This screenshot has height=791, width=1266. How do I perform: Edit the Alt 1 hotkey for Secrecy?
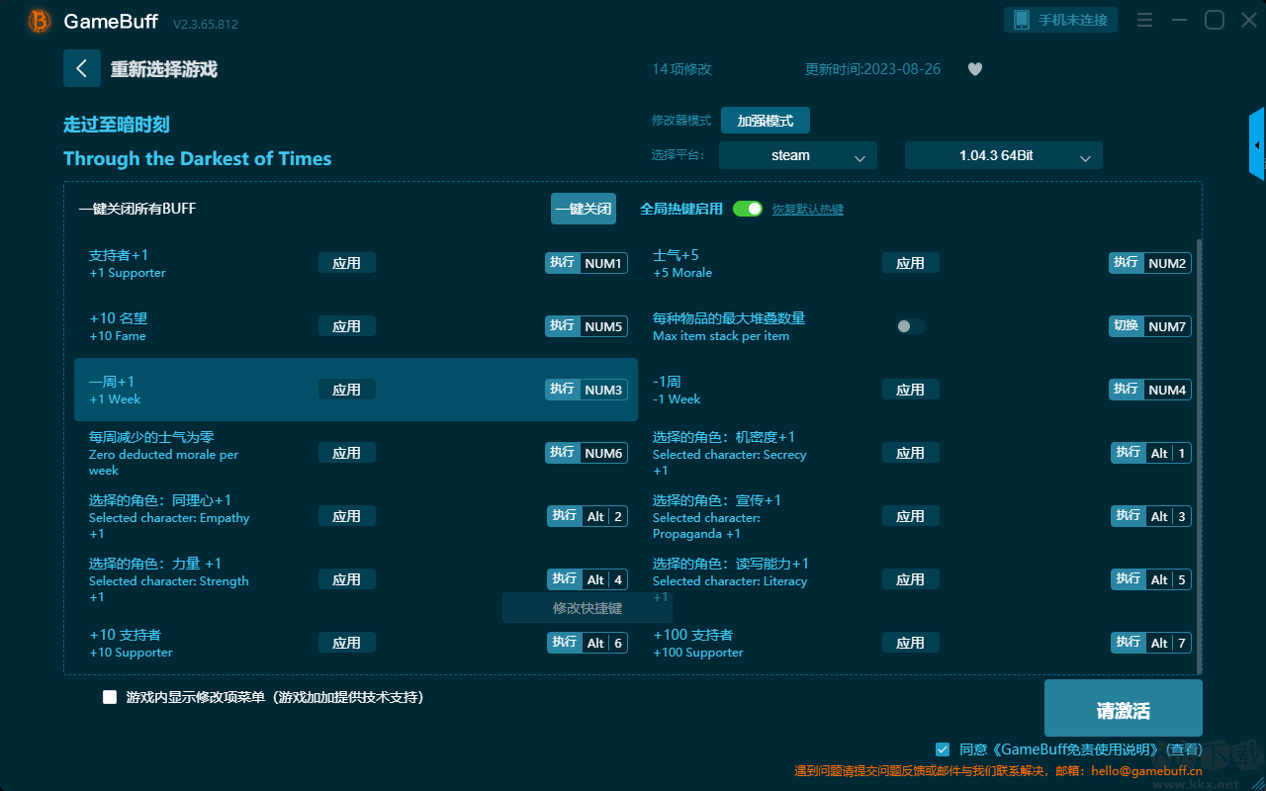point(1168,453)
